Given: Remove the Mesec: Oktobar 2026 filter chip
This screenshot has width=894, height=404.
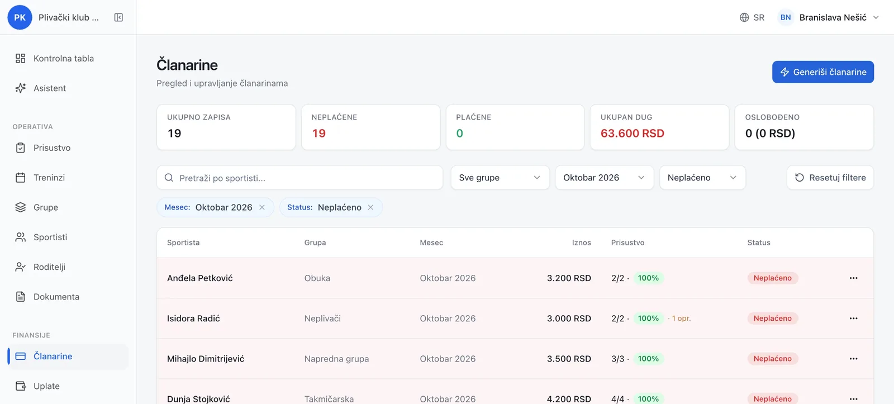Looking at the screenshot, I should [262, 207].
